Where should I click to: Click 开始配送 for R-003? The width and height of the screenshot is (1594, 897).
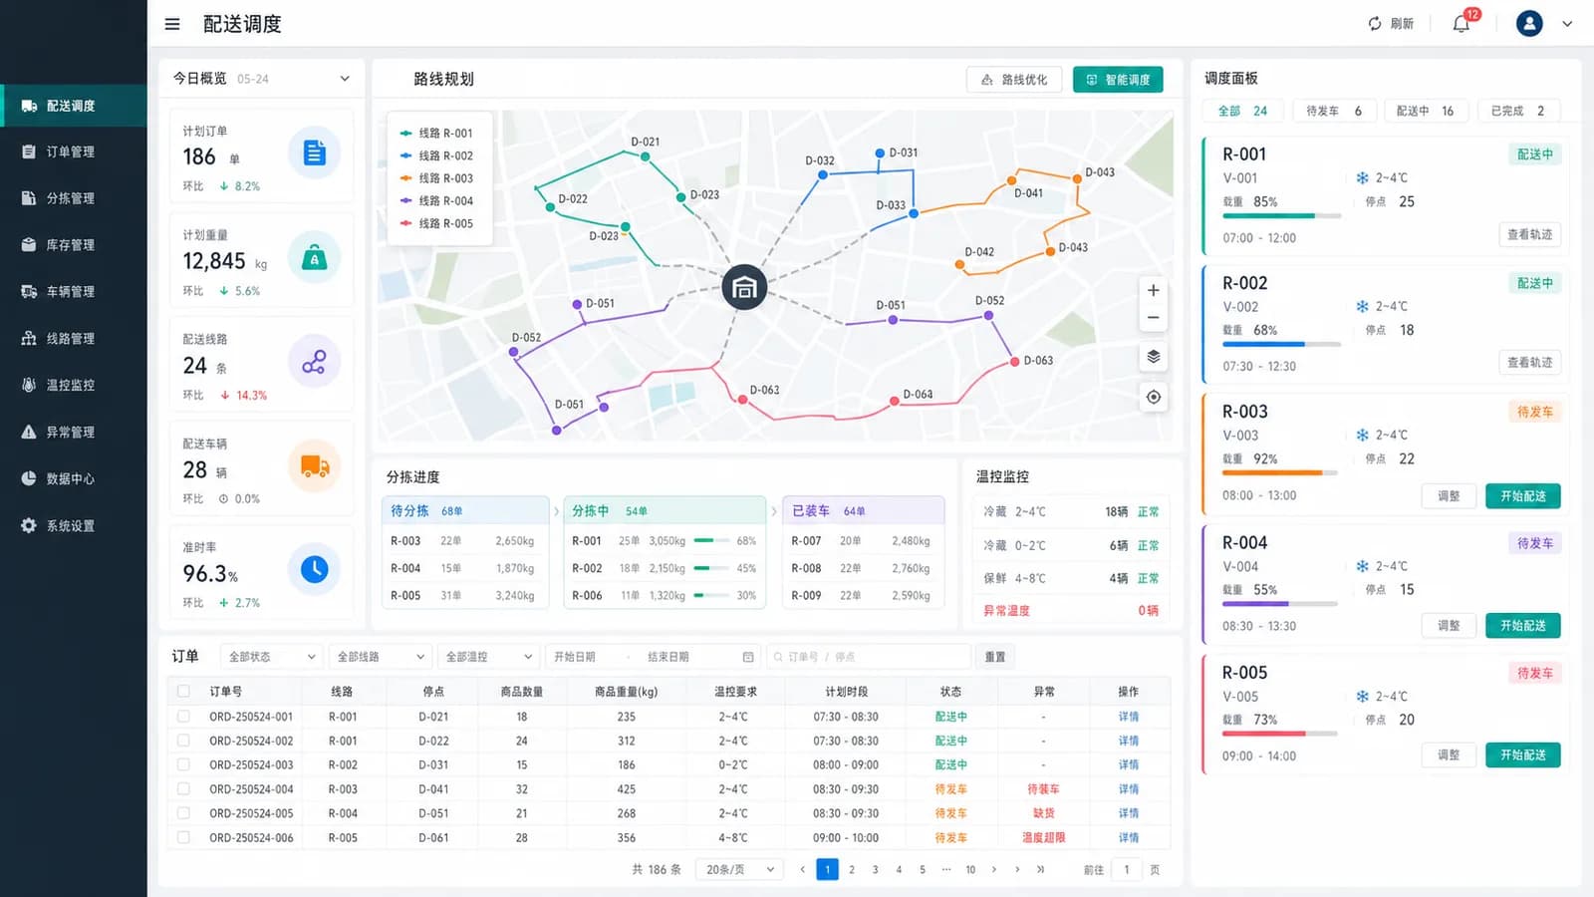coord(1523,495)
